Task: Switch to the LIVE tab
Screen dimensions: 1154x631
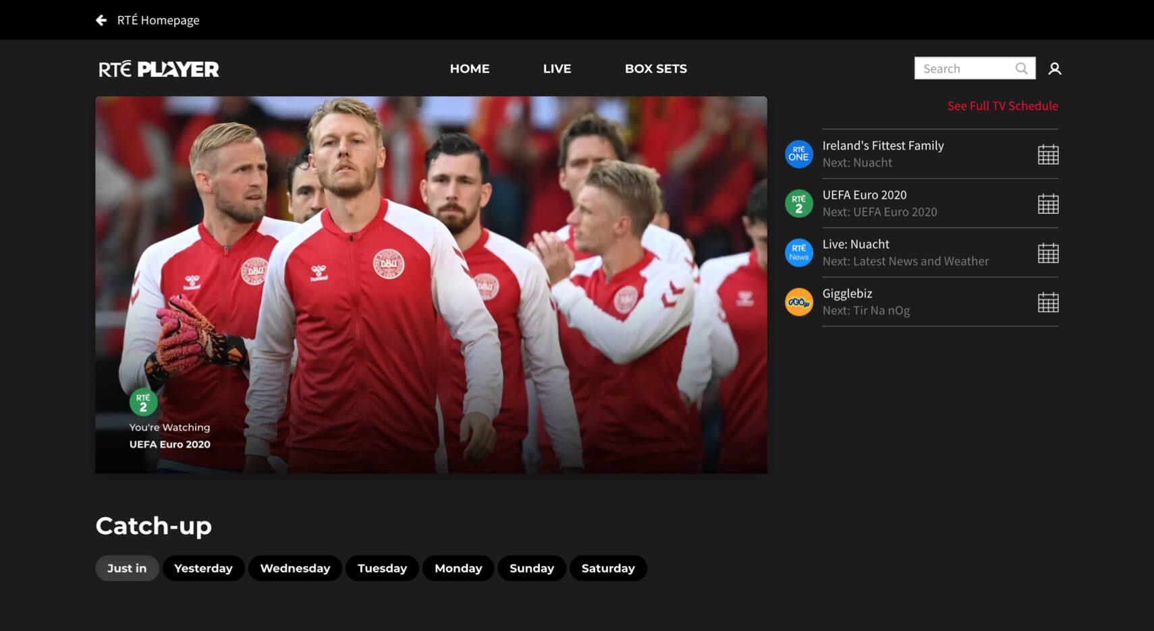Action: point(556,68)
